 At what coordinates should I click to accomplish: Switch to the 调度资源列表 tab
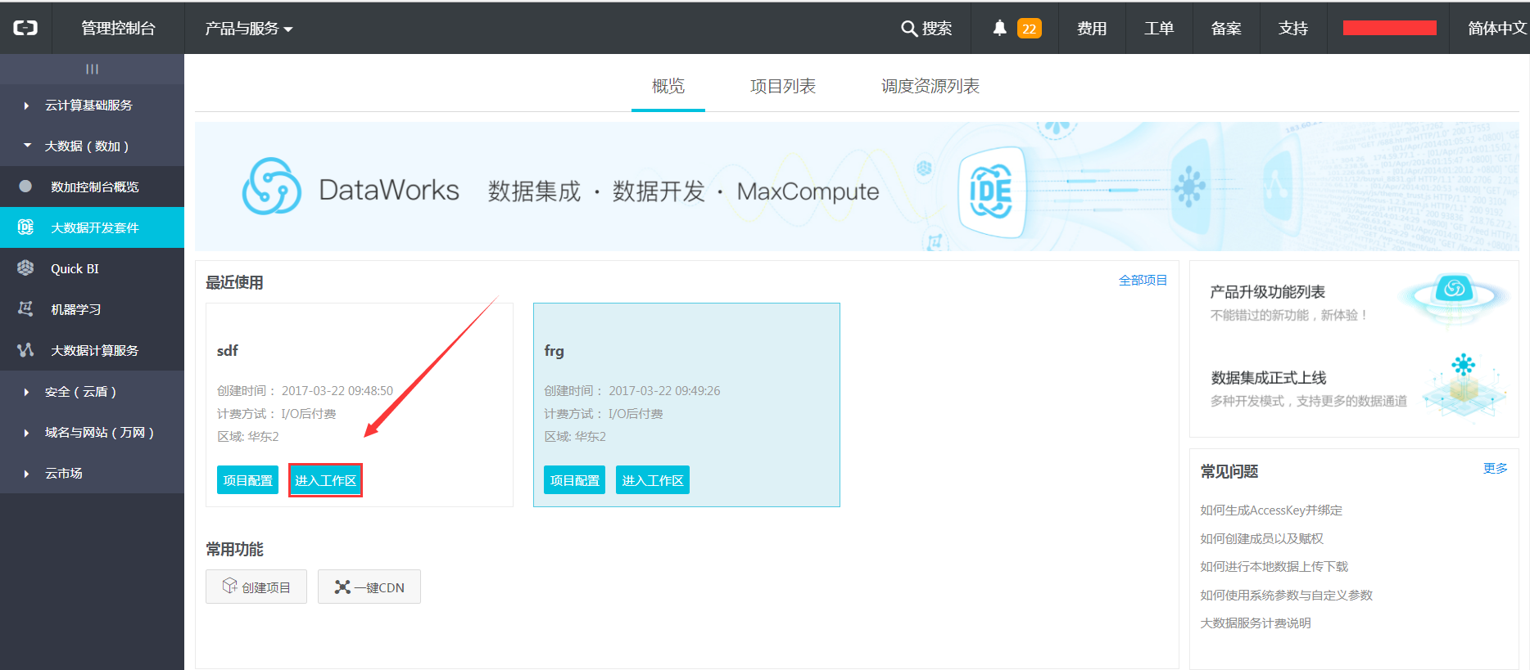point(930,86)
